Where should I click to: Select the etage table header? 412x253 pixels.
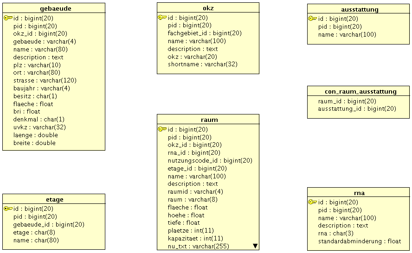54,199
